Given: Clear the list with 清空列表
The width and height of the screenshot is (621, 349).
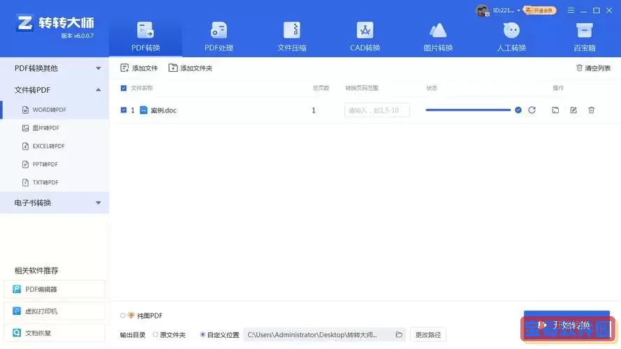Looking at the screenshot, I should pyautogui.click(x=593, y=68).
